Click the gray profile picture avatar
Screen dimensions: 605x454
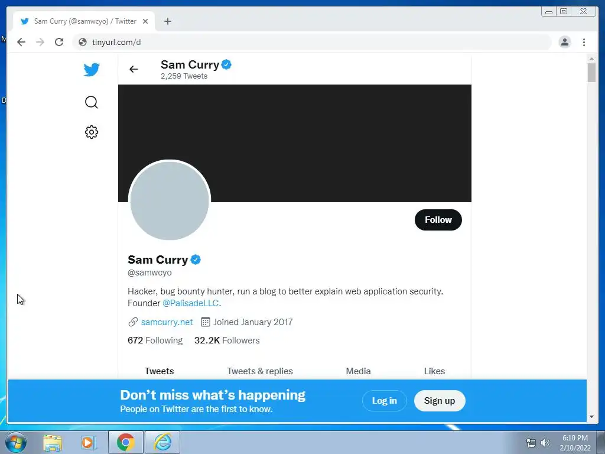[170, 200]
